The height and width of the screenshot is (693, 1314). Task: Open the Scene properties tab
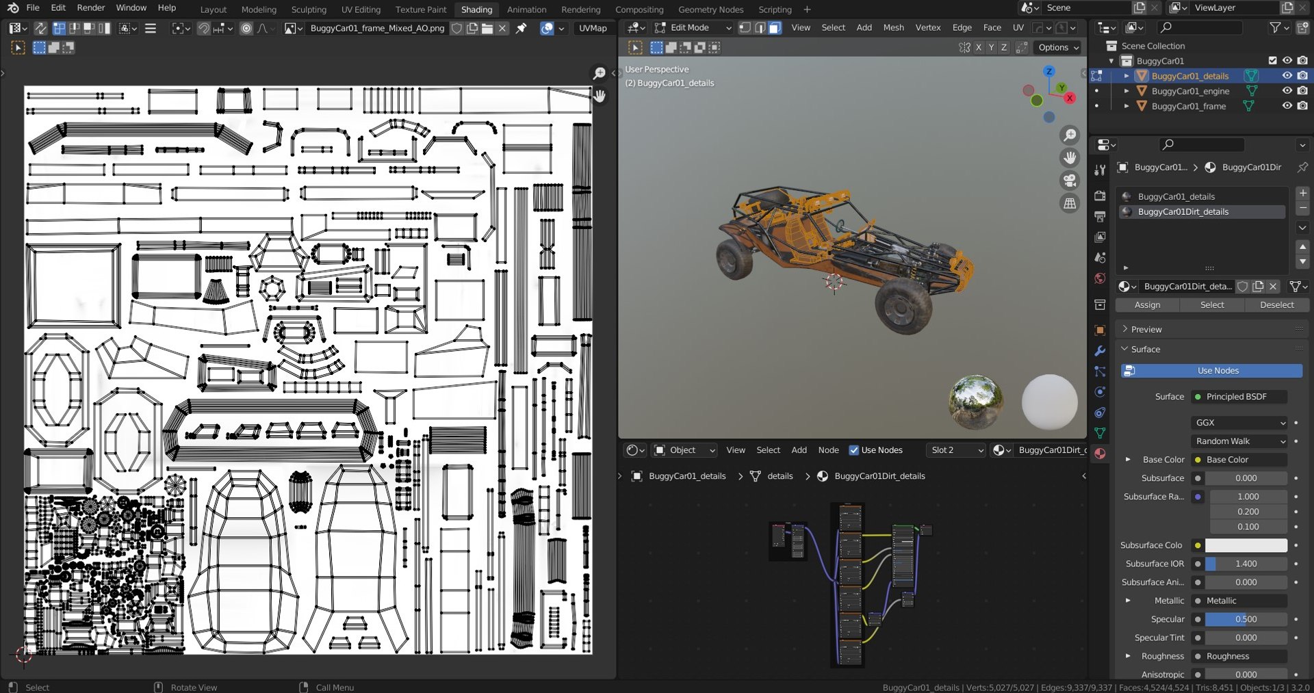click(x=1100, y=257)
